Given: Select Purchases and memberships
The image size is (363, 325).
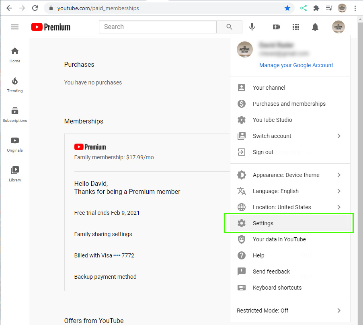Looking at the screenshot, I should pyautogui.click(x=290, y=104).
